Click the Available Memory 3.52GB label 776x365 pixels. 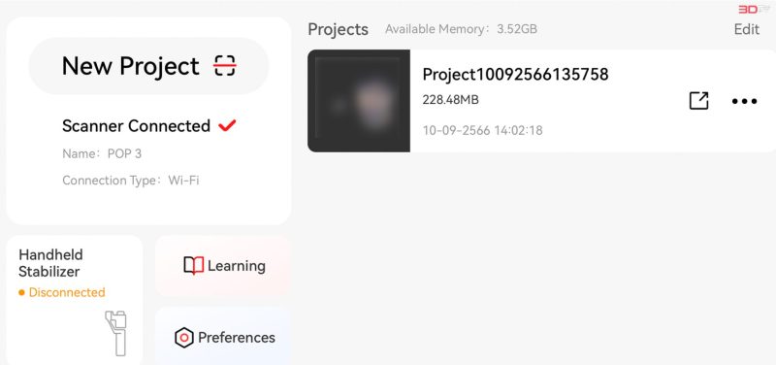(462, 29)
